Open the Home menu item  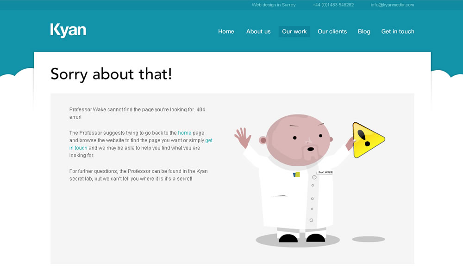point(226,31)
